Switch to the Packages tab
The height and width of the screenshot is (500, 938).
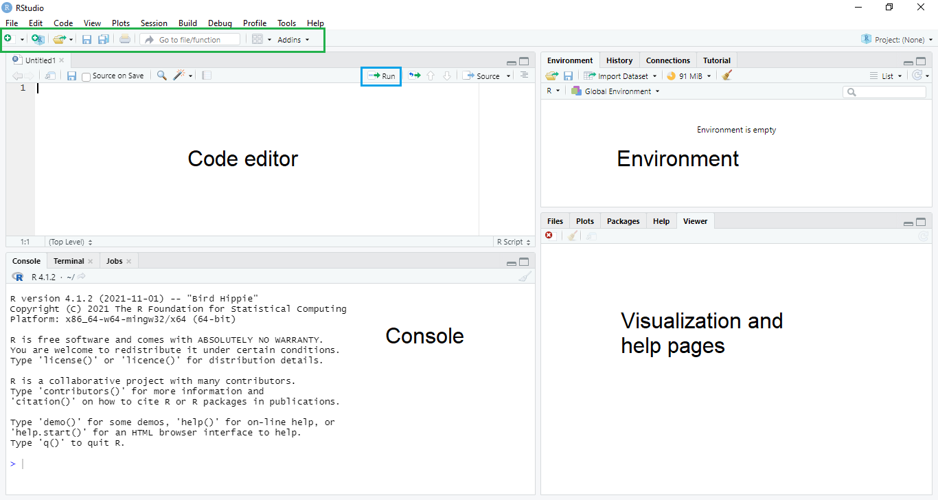[624, 221]
